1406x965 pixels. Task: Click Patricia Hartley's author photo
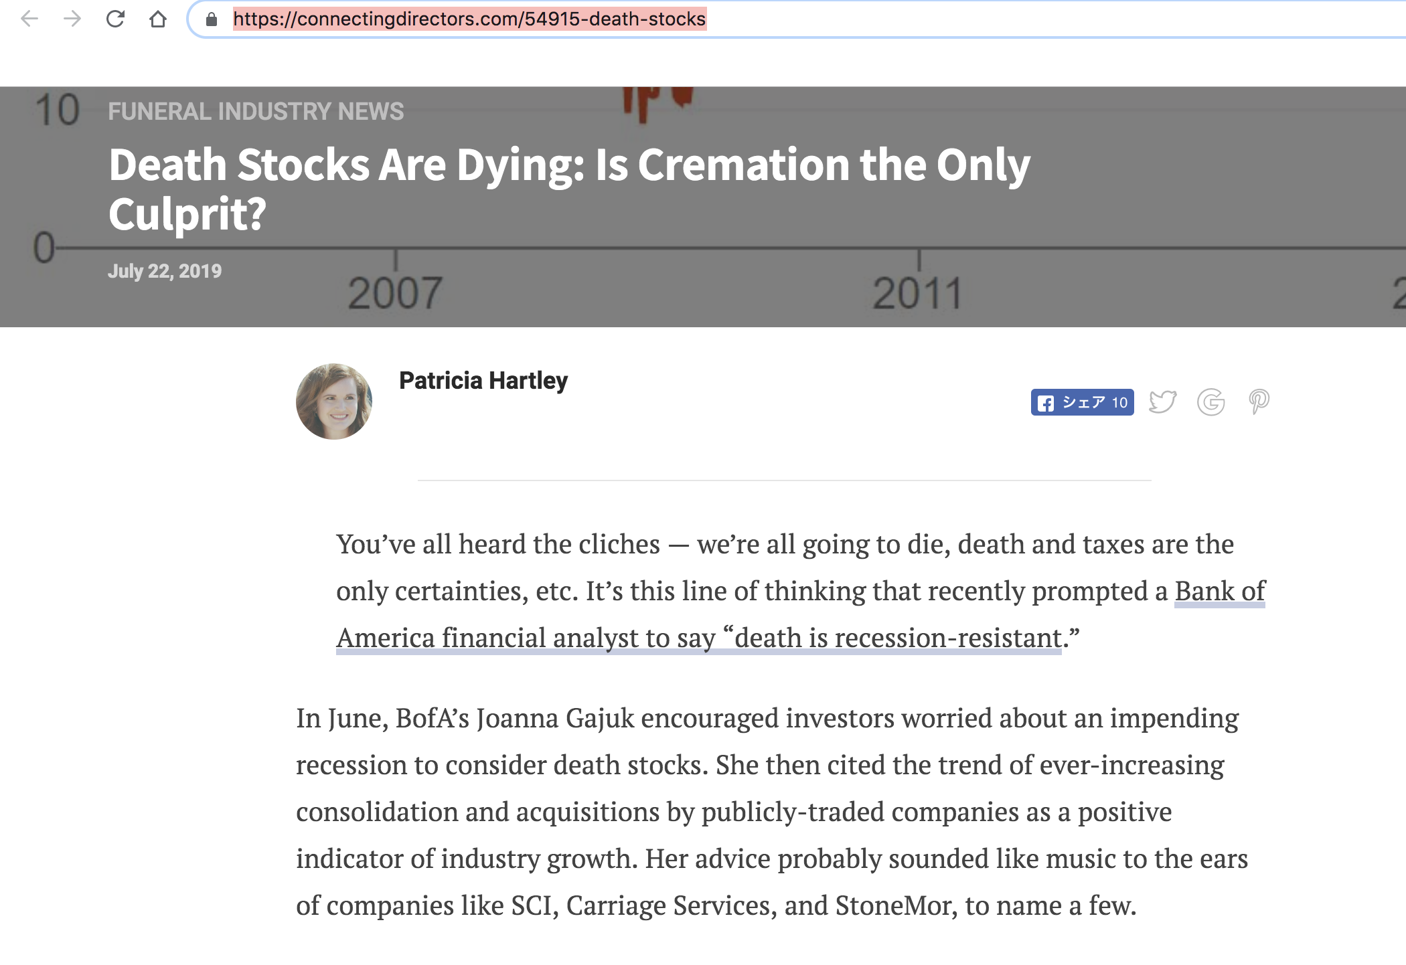tap(334, 402)
